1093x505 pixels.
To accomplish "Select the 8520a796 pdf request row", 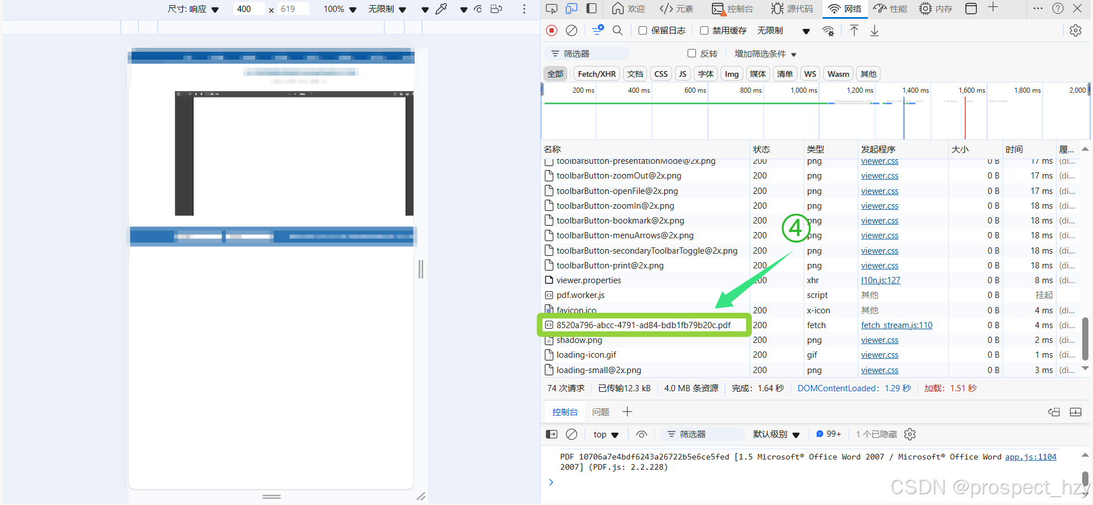I will click(x=644, y=325).
